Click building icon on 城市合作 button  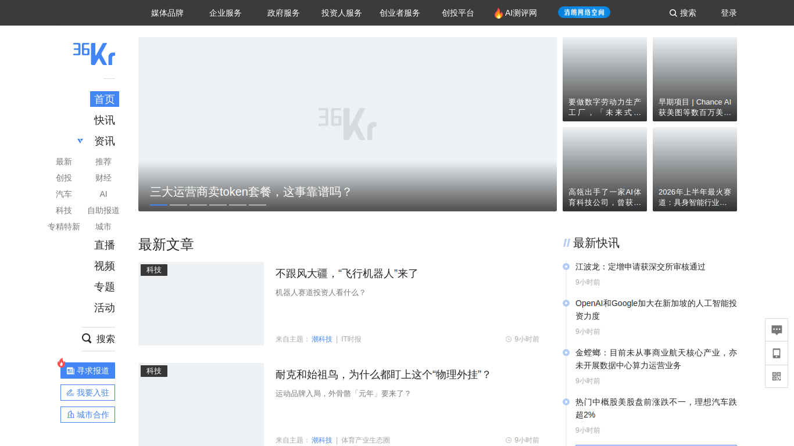pos(70,415)
